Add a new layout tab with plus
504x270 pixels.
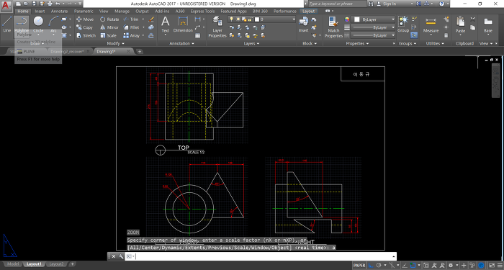pos(73,264)
